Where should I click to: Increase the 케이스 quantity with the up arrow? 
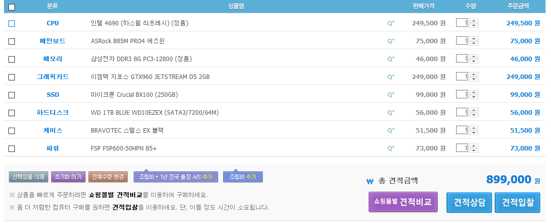(473, 128)
